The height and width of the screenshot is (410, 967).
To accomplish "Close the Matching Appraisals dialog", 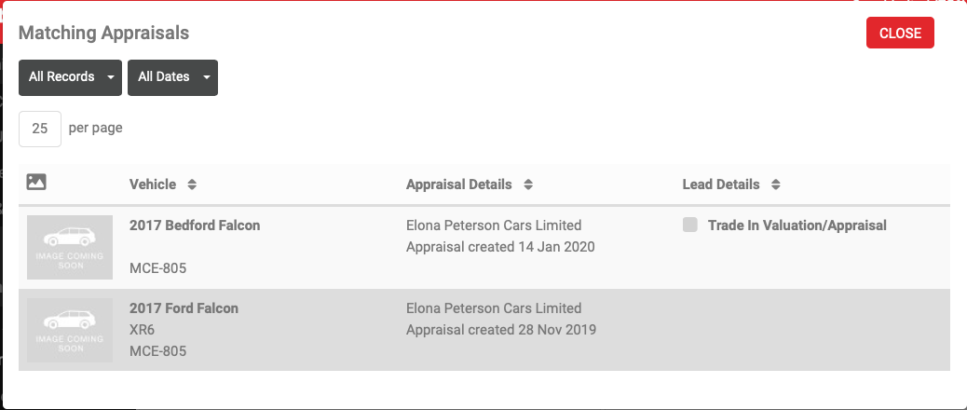I will [x=900, y=33].
